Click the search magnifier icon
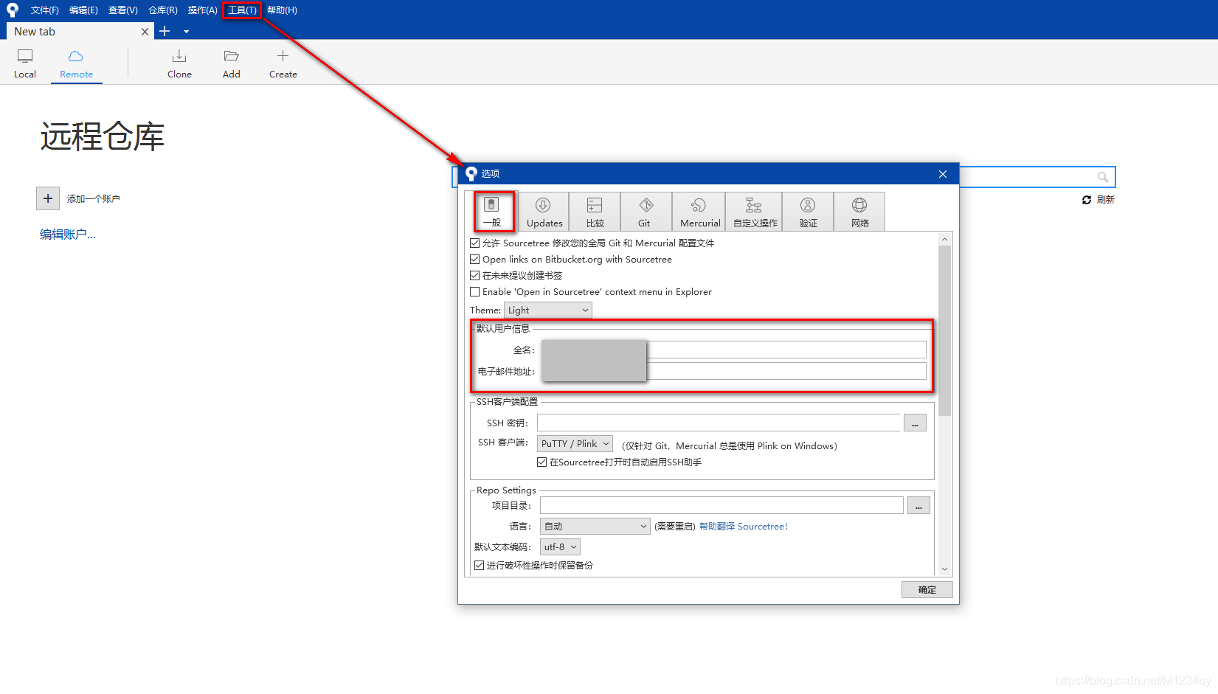1218x694 pixels. coord(1103,177)
